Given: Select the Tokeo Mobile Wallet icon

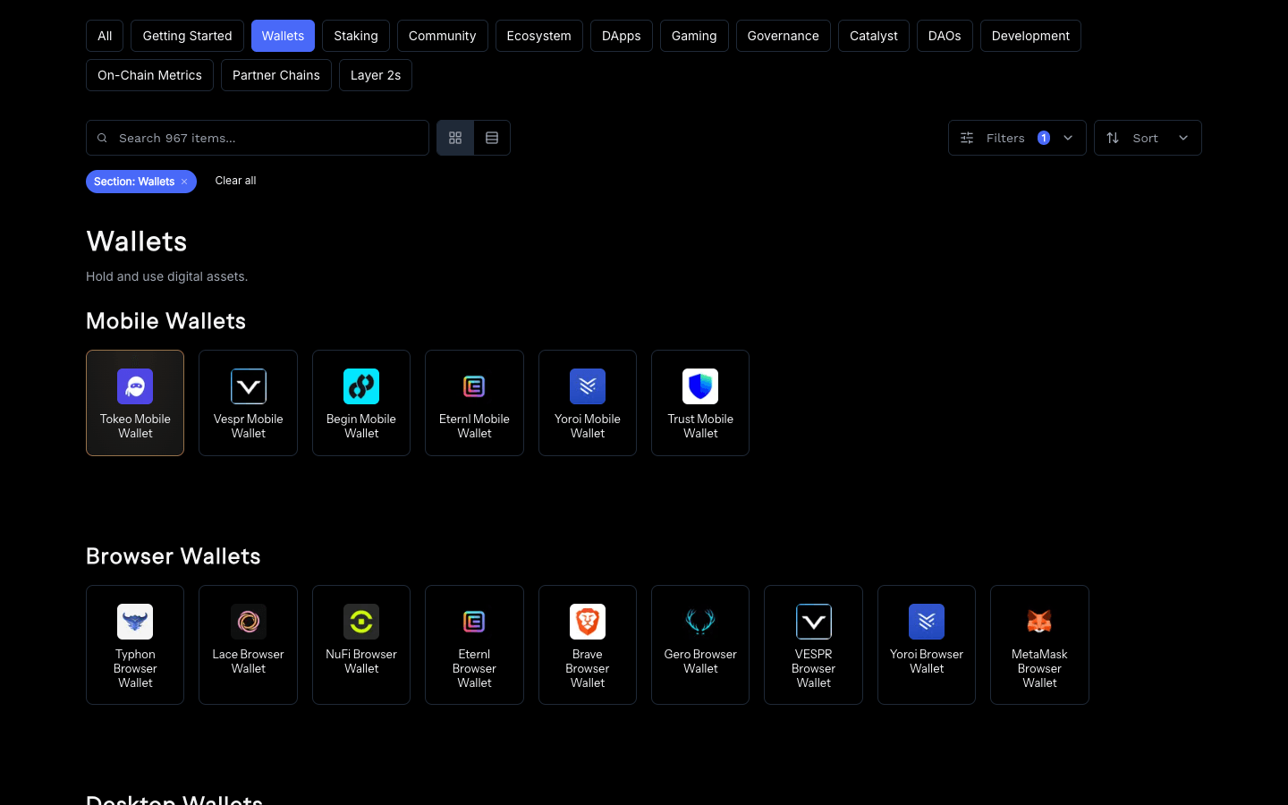Looking at the screenshot, I should [x=135, y=386].
